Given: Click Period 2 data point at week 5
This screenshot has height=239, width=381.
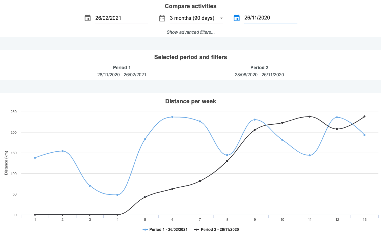Looking at the screenshot, I should click(145, 197).
